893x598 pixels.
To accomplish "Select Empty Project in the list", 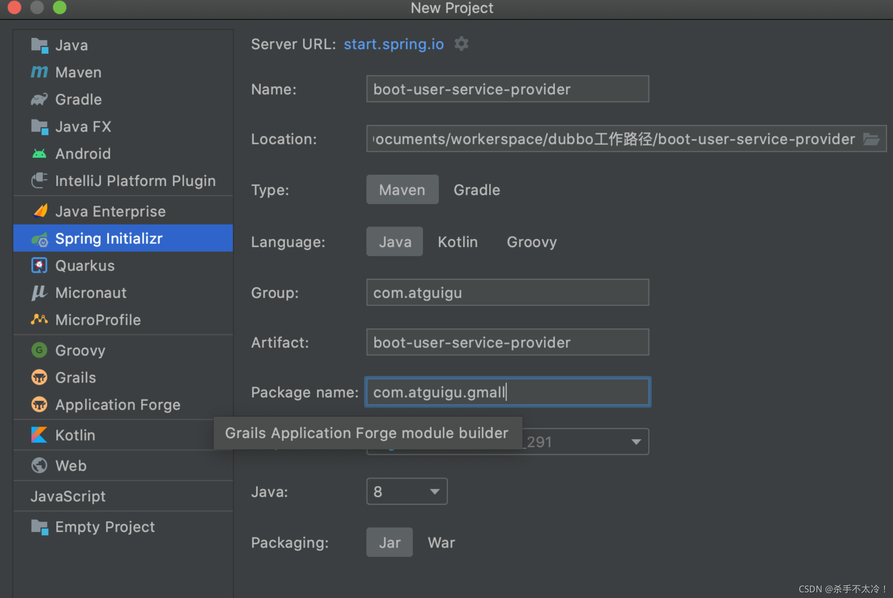I will pyautogui.click(x=123, y=527).
